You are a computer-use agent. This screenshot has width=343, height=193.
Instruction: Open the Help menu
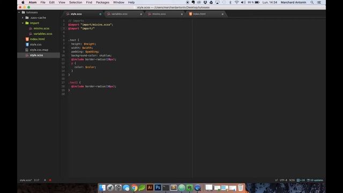click(x=131, y=2)
